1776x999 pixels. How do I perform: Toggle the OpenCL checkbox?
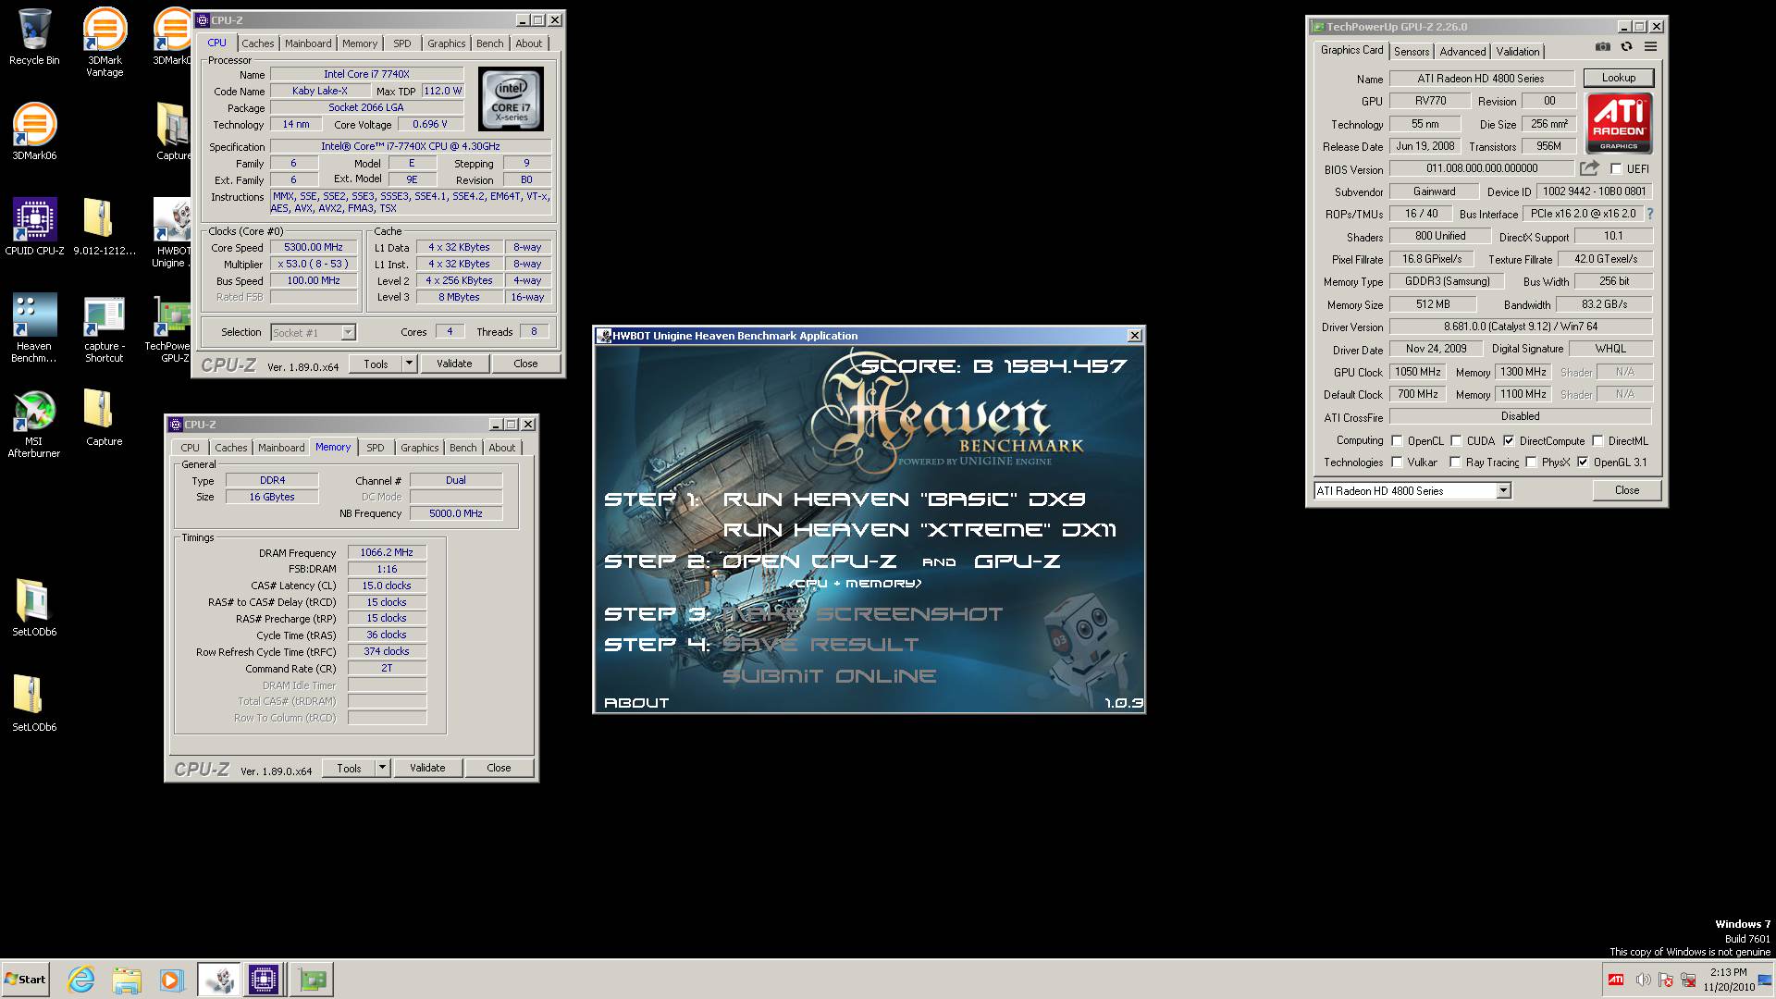pos(1397,441)
